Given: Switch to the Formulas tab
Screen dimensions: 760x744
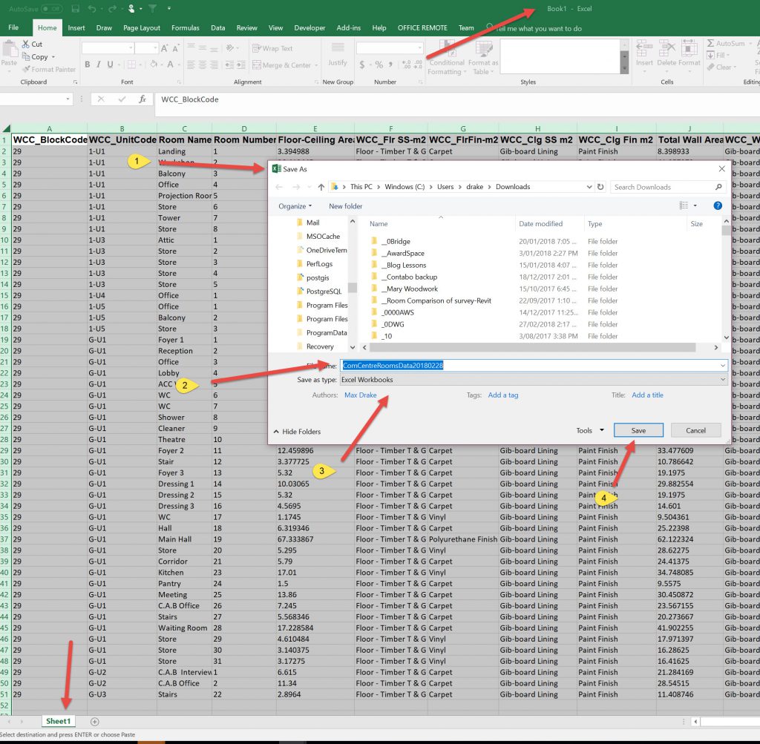Looking at the screenshot, I should click(x=185, y=28).
